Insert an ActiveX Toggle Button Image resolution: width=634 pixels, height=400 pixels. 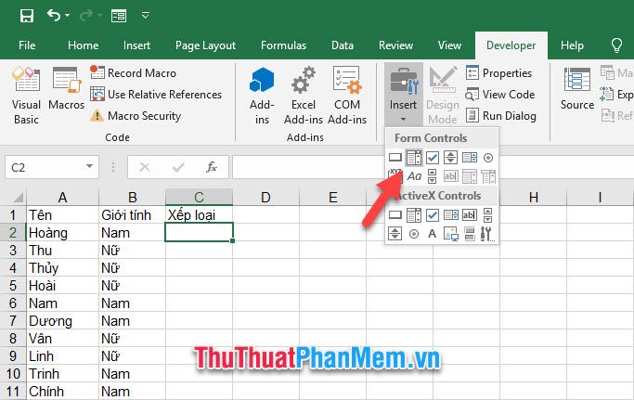pyautogui.click(x=470, y=234)
